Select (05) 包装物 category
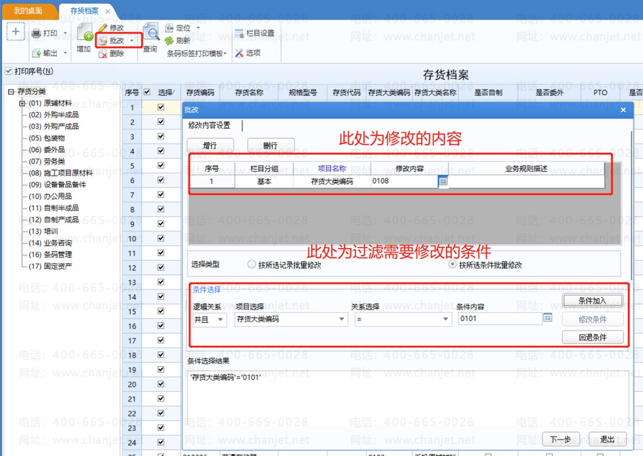Viewport: 643px width, 456px height. [x=46, y=138]
